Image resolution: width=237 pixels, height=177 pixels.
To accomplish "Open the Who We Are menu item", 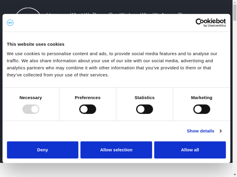I will click(154, 13).
